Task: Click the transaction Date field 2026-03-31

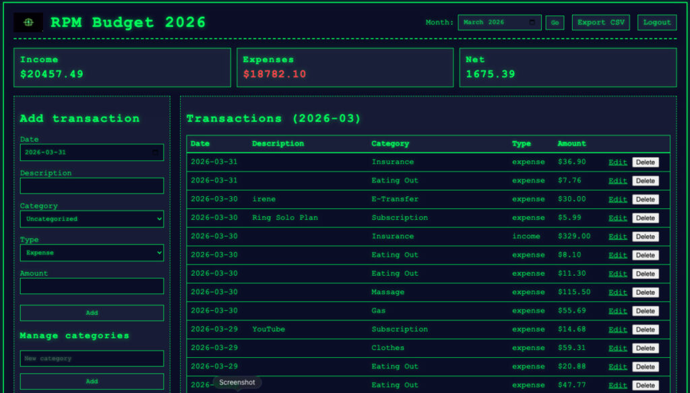Action: [x=92, y=153]
